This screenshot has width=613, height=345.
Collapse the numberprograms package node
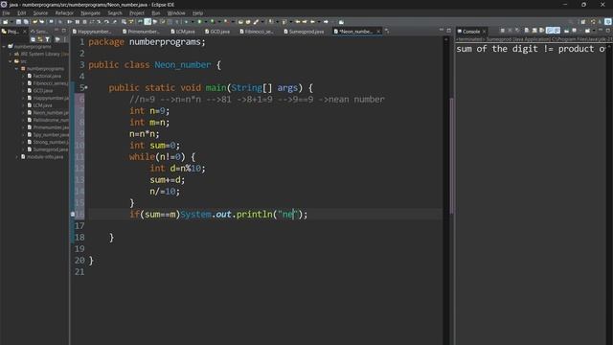(17, 69)
